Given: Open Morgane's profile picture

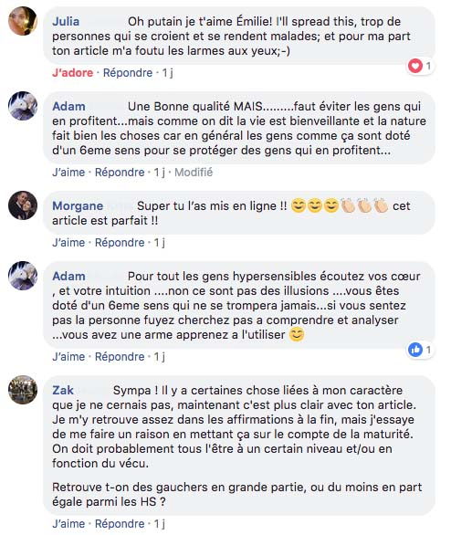Looking at the screenshot, I should coord(23,205).
